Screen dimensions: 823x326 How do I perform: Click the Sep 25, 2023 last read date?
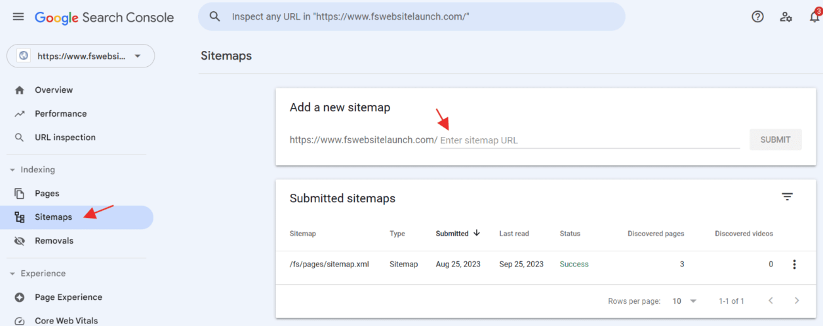click(521, 264)
